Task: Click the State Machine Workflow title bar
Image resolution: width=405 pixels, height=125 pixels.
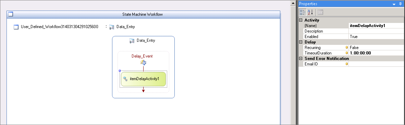Action: click(x=143, y=14)
